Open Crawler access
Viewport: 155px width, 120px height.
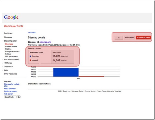pyautogui.click(x=11, y=46)
